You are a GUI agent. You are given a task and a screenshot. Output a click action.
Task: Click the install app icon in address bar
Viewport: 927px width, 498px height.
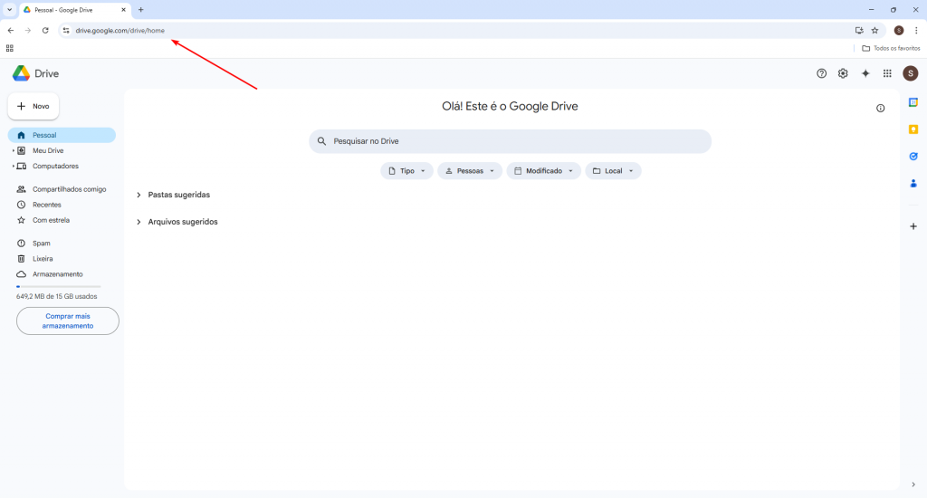[859, 30]
